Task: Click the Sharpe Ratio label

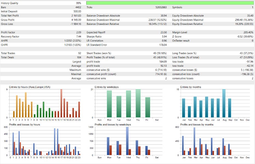Action: point(94,37)
